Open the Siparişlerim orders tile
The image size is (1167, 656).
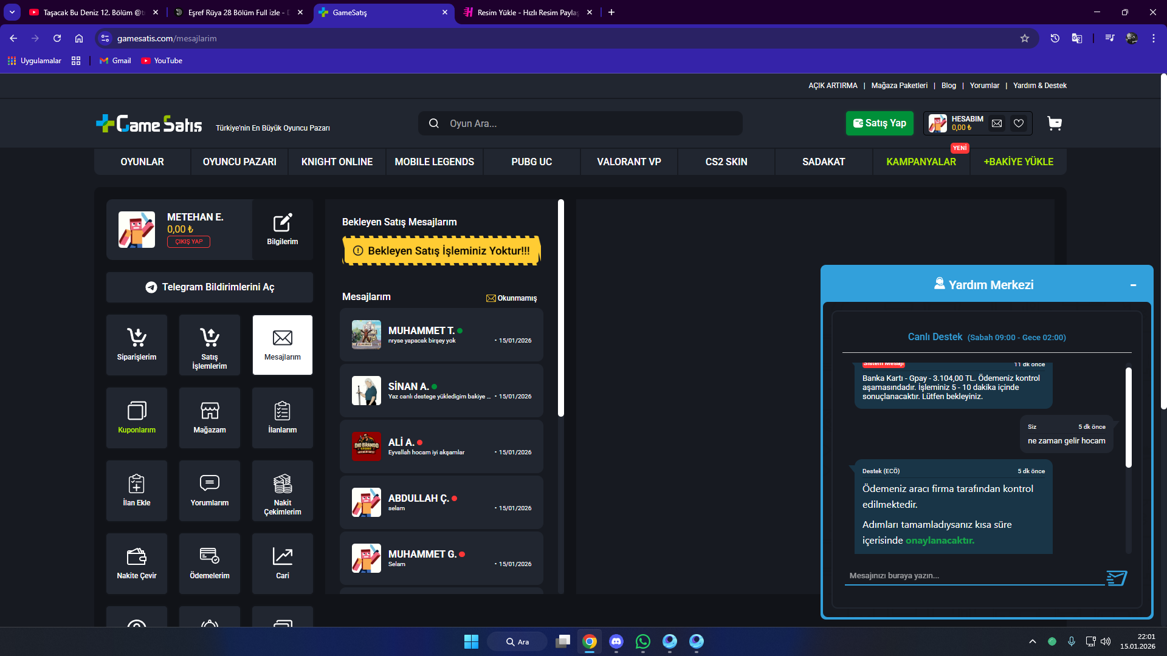(137, 344)
